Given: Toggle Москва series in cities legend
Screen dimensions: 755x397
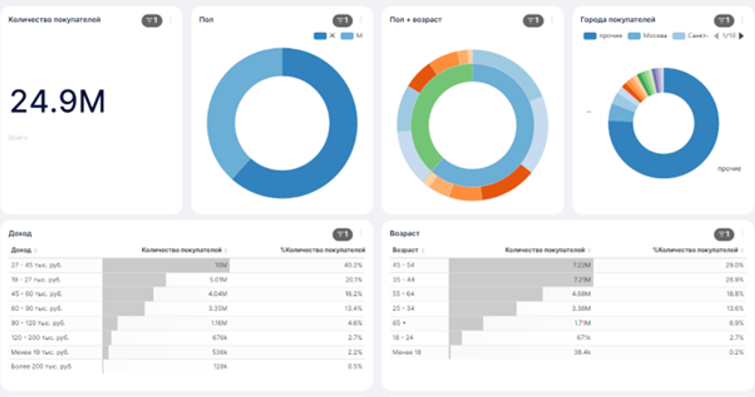Looking at the screenshot, I should [648, 36].
